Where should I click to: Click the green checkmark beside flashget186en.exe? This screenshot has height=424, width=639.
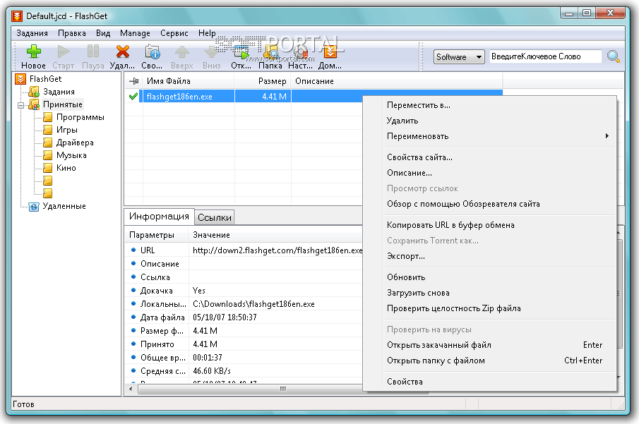[x=133, y=97]
